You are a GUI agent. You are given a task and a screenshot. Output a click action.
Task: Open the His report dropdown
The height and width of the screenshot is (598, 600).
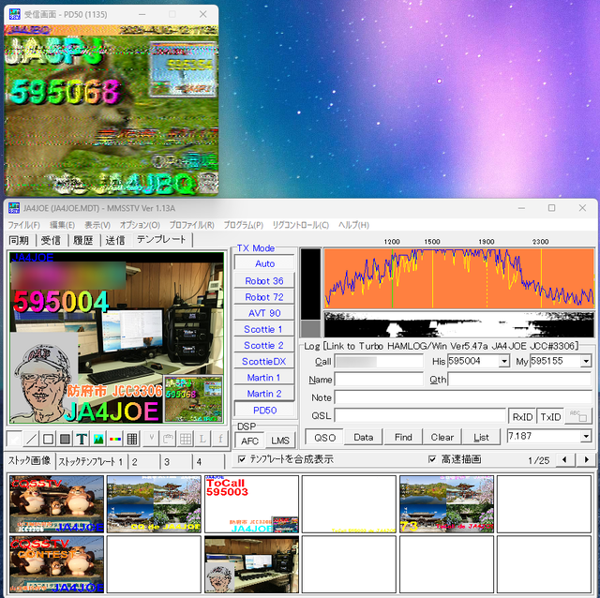pos(504,361)
